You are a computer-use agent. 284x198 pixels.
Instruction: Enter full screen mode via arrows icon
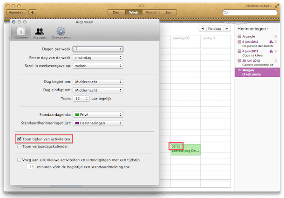click(x=277, y=6)
